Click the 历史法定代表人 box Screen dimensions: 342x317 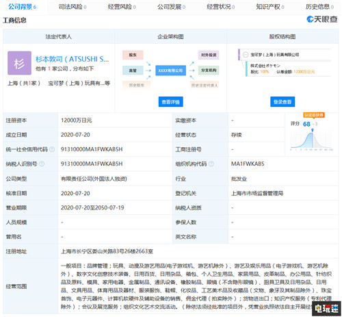[x=205, y=86]
